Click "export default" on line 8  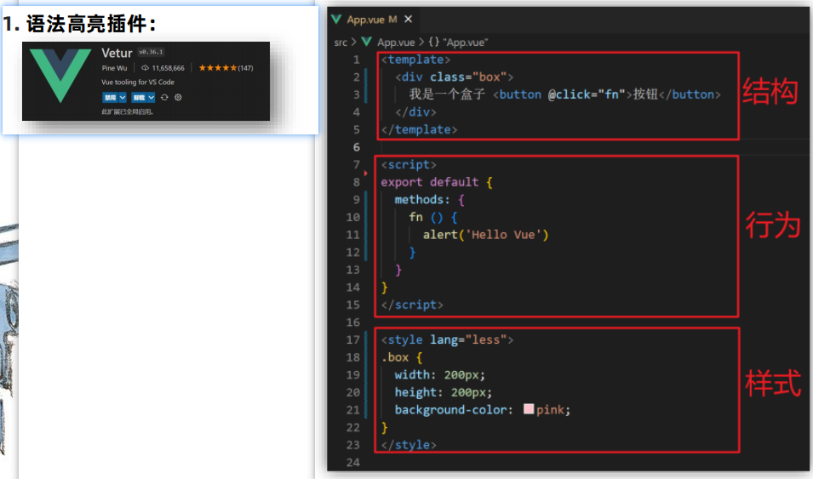429,182
